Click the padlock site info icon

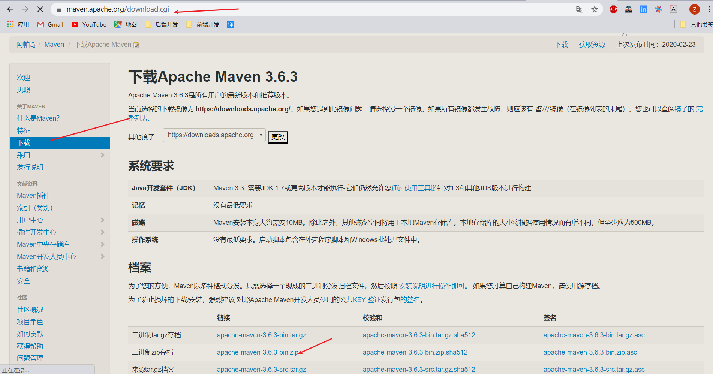pos(59,9)
